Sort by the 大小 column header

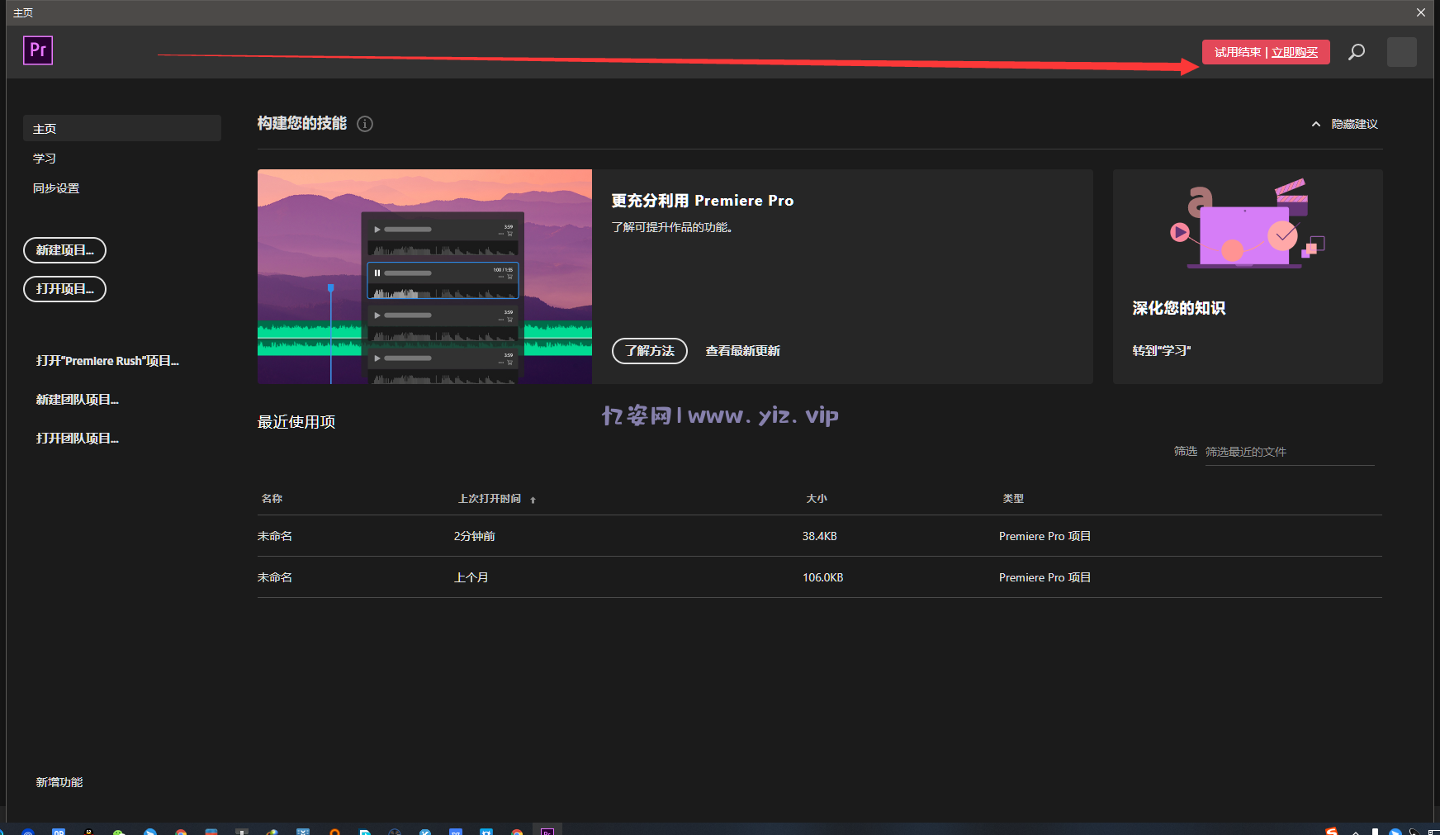tap(817, 499)
